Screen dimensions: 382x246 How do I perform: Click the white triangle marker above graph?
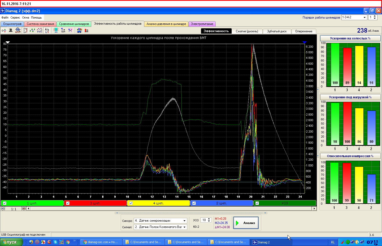coord(8,42)
